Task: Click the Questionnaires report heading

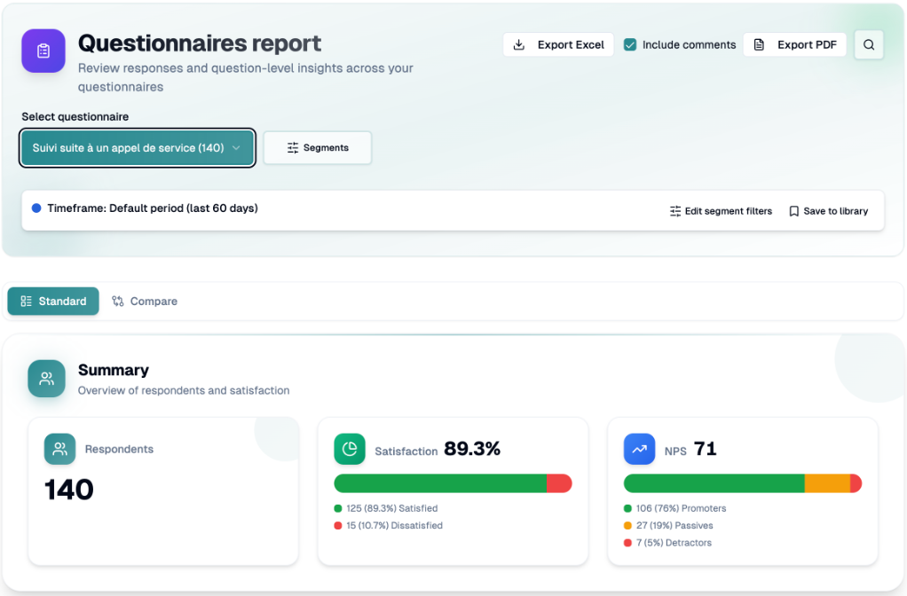Action: pos(200,43)
